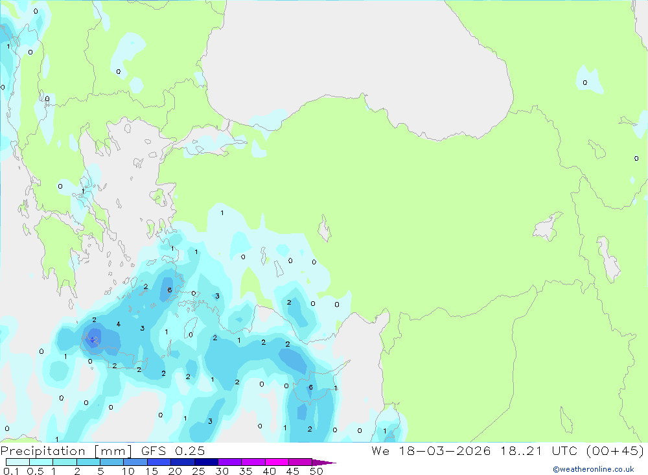This screenshot has width=648, height=475.
Task: Select the 45–50 mm legend swatch
Action: coord(300,462)
